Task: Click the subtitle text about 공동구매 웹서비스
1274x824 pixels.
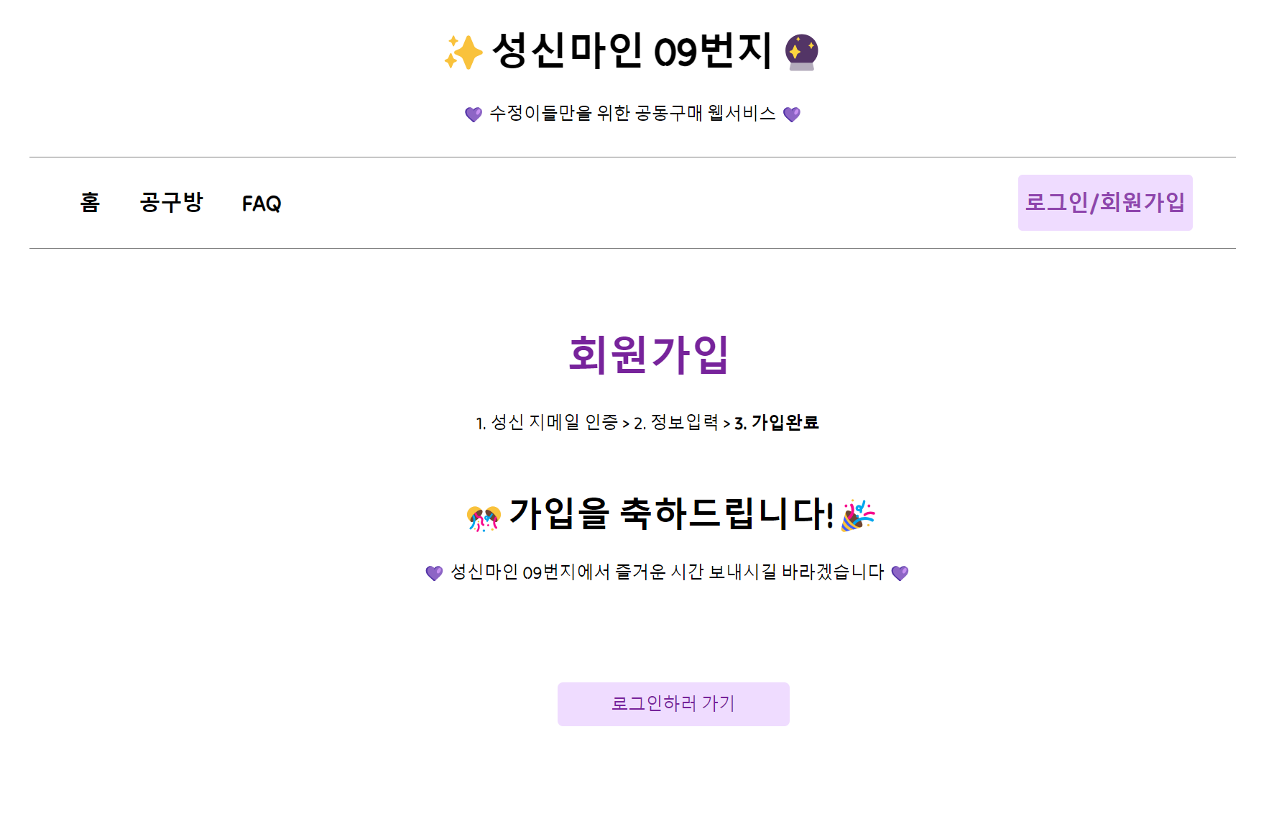Action: point(634,113)
